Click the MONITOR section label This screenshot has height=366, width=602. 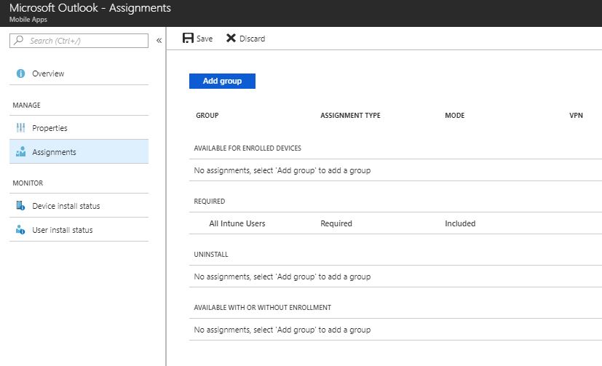pyautogui.click(x=28, y=183)
